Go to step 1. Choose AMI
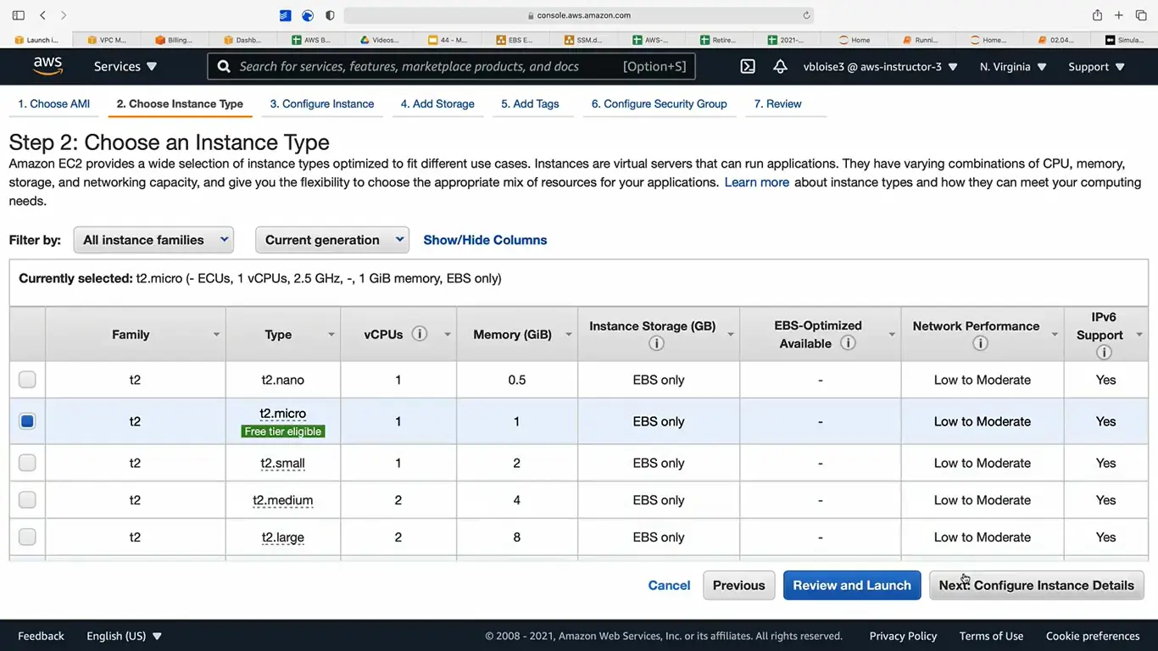Image resolution: width=1158 pixels, height=651 pixels. pyautogui.click(x=54, y=103)
